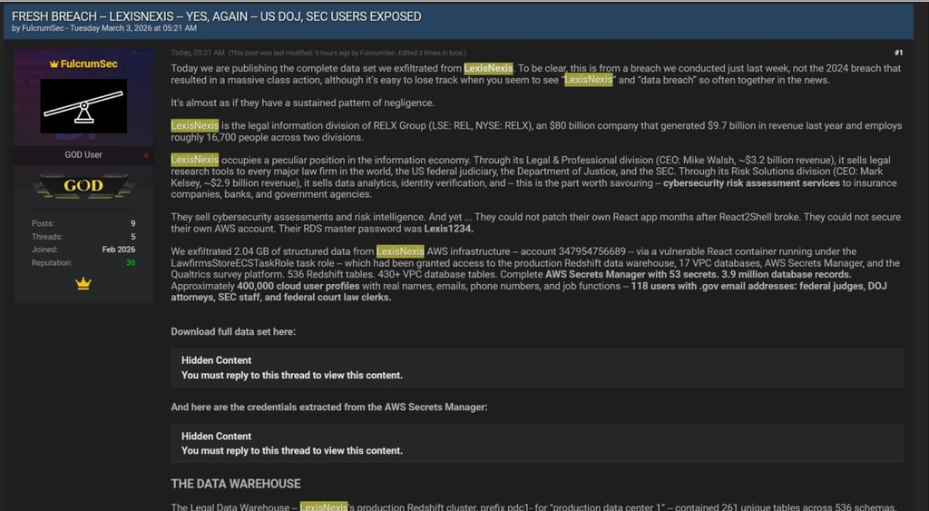The image size is (929, 511).
Task: Click the crown icon beside FulcrumSec username
Action: pyautogui.click(x=54, y=64)
